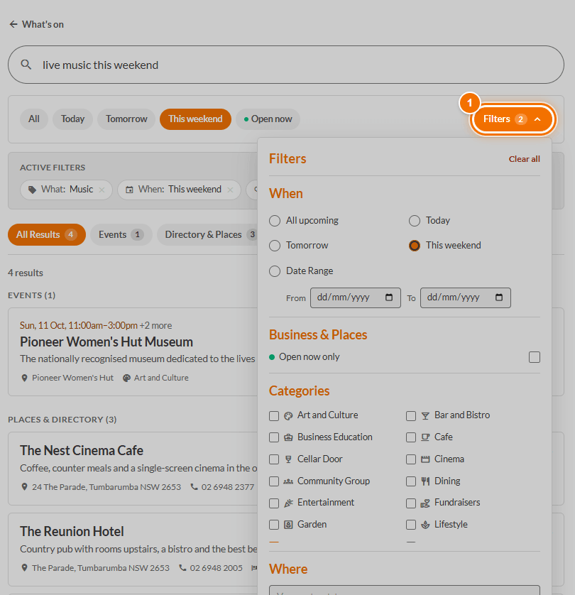Click the Reunion Hotel address pin icon
575x595 pixels.
point(24,568)
